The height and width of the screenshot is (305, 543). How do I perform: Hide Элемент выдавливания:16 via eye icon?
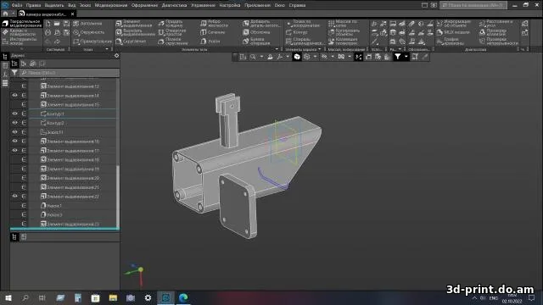point(15,141)
